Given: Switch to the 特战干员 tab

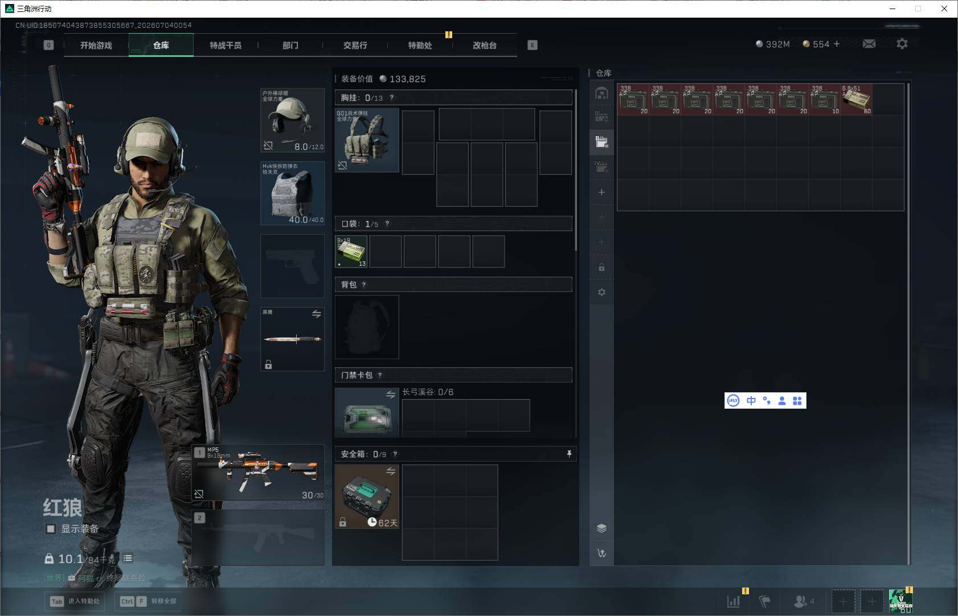Looking at the screenshot, I should point(226,45).
